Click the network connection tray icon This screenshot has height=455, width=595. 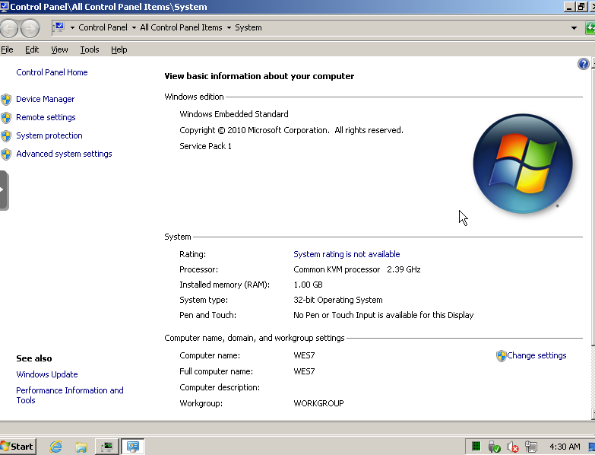pyautogui.click(x=531, y=447)
